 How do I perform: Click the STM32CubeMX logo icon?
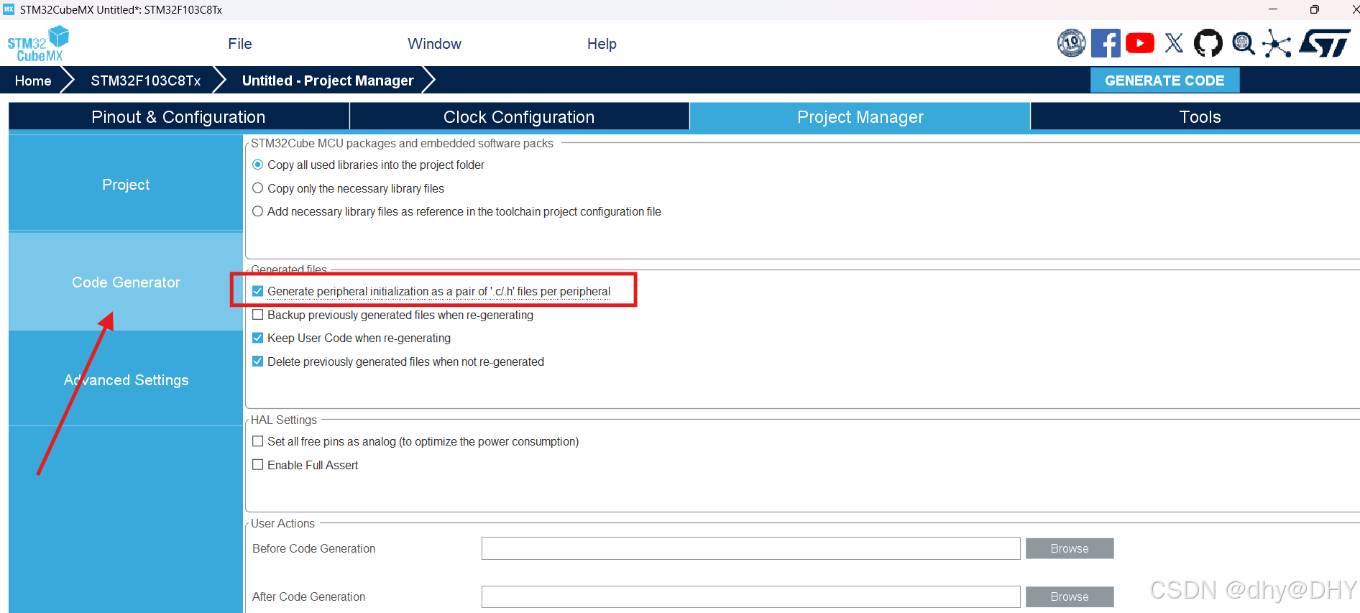pos(38,44)
